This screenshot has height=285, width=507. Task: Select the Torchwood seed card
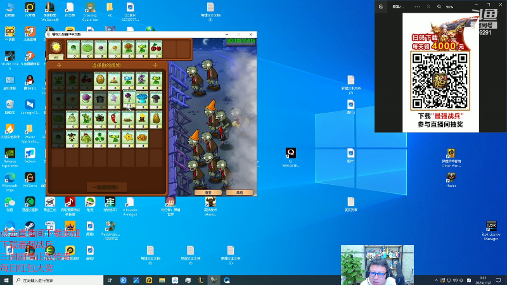142,120
